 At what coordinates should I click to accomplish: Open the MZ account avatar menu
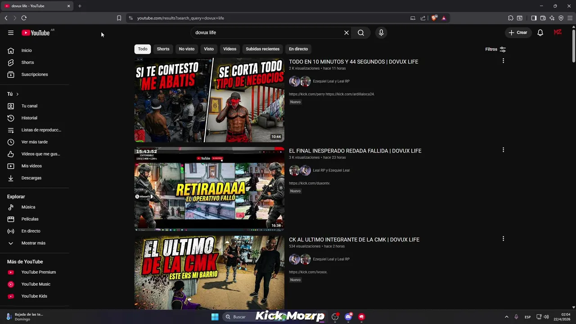[x=558, y=32]
